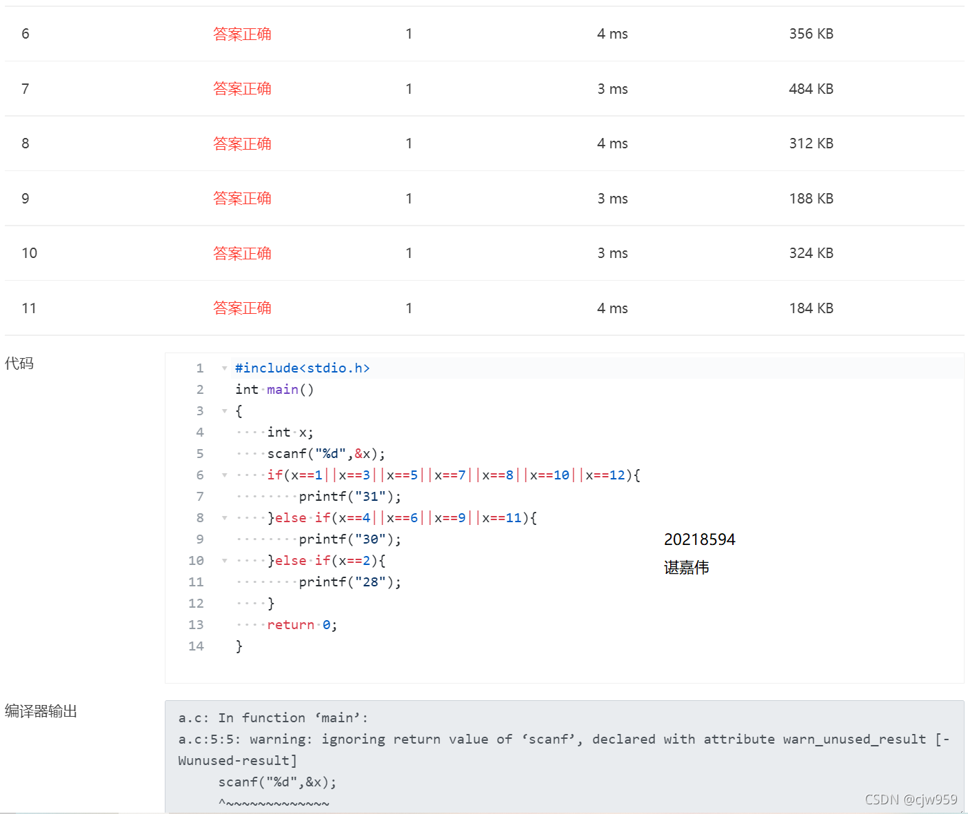This screenshot has height=814, width=968.
Task: Click test case number 10
Action: (29, 253)
